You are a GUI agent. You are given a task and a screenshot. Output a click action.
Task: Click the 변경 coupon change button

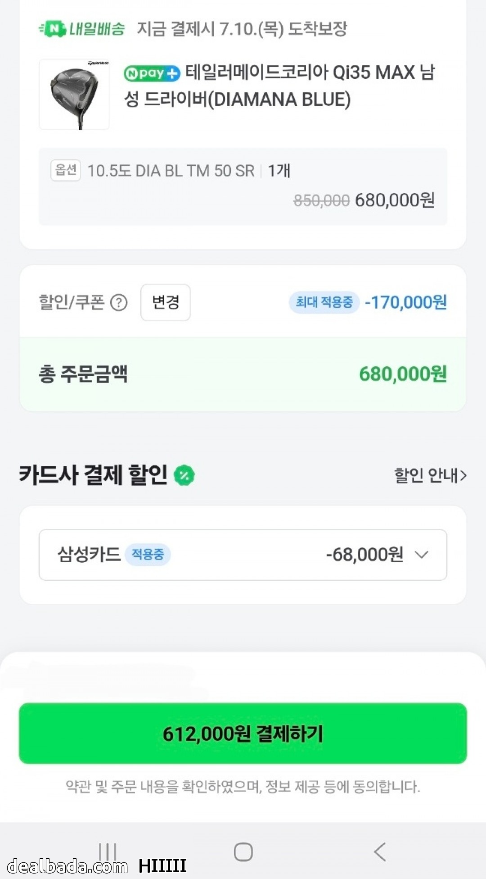(x=165, y=302)
